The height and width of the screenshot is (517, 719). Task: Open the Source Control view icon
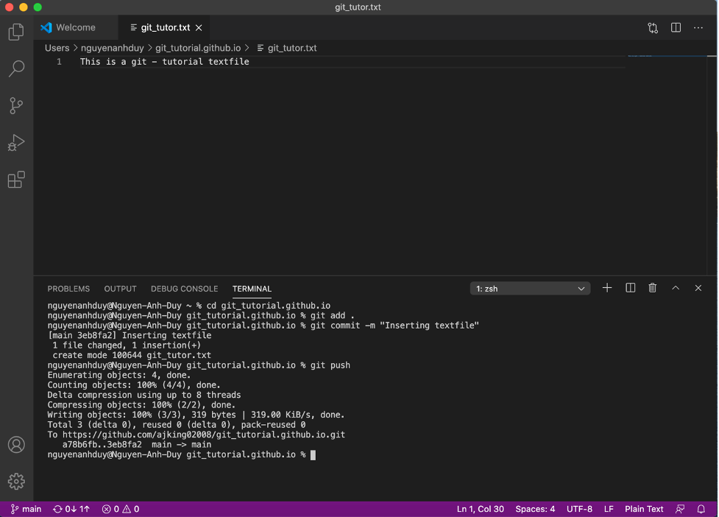pos(16,105)
